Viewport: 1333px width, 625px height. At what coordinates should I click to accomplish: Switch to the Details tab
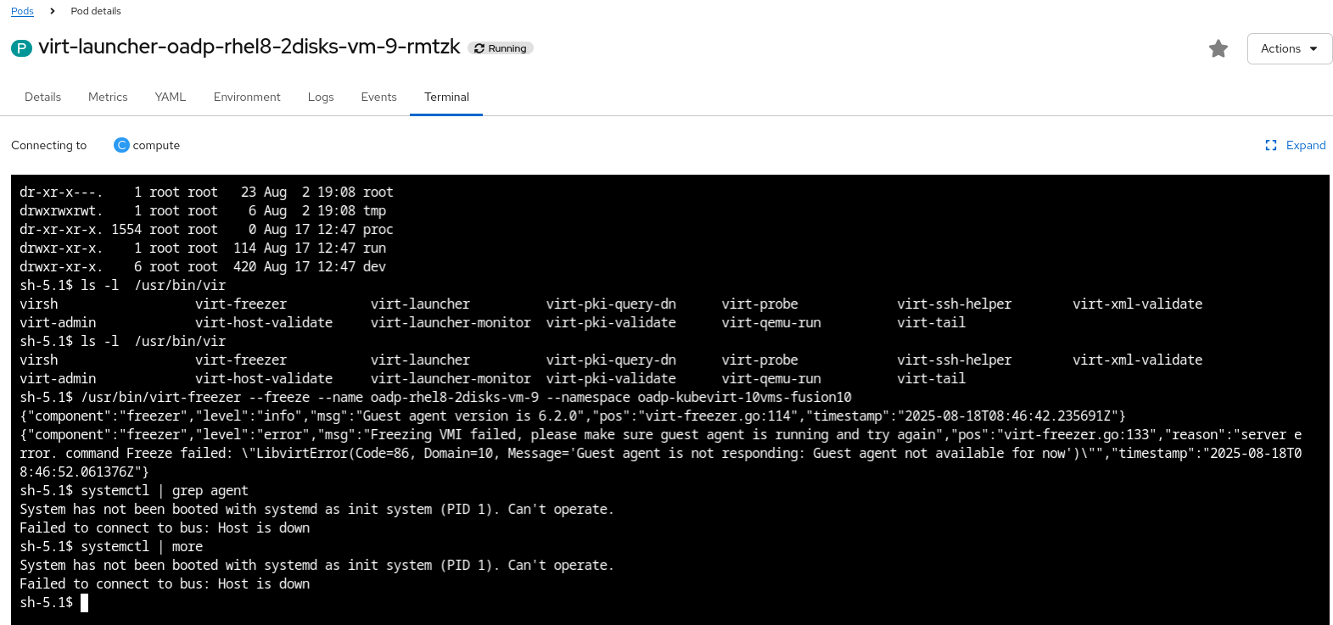(x=42, y=97)
